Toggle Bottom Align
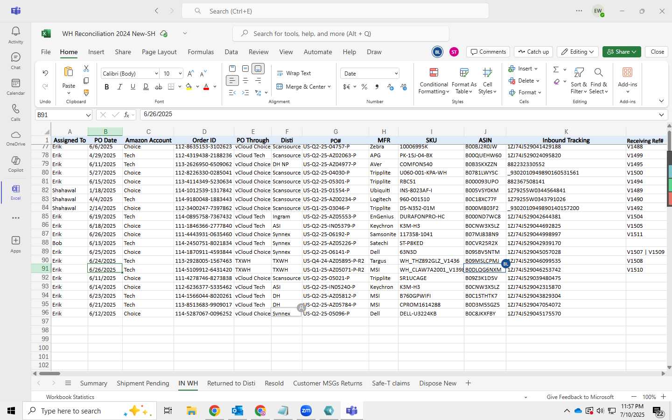This screenshot has width=672, height=420. pyautogui.click(x=259, y=69)
